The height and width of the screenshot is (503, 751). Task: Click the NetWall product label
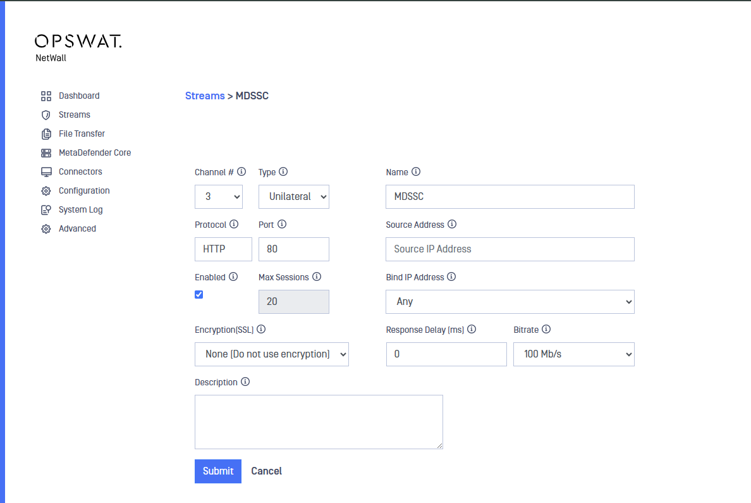(51, 58)
